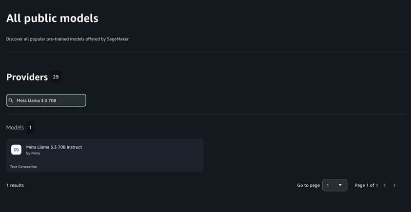This screenshot has width=411, height=212.
Task: Click the search magnifier icon
Action: click(11, 100)
